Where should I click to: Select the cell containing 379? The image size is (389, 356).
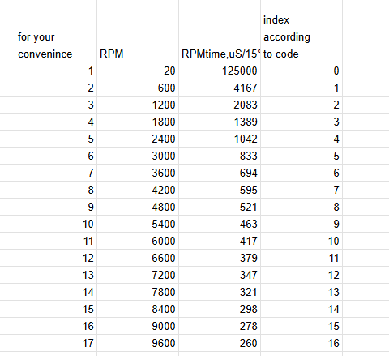[x=220, y=258]
